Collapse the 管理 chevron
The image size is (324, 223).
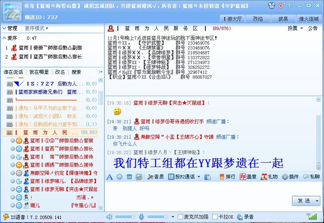click(x=4, y=28)
